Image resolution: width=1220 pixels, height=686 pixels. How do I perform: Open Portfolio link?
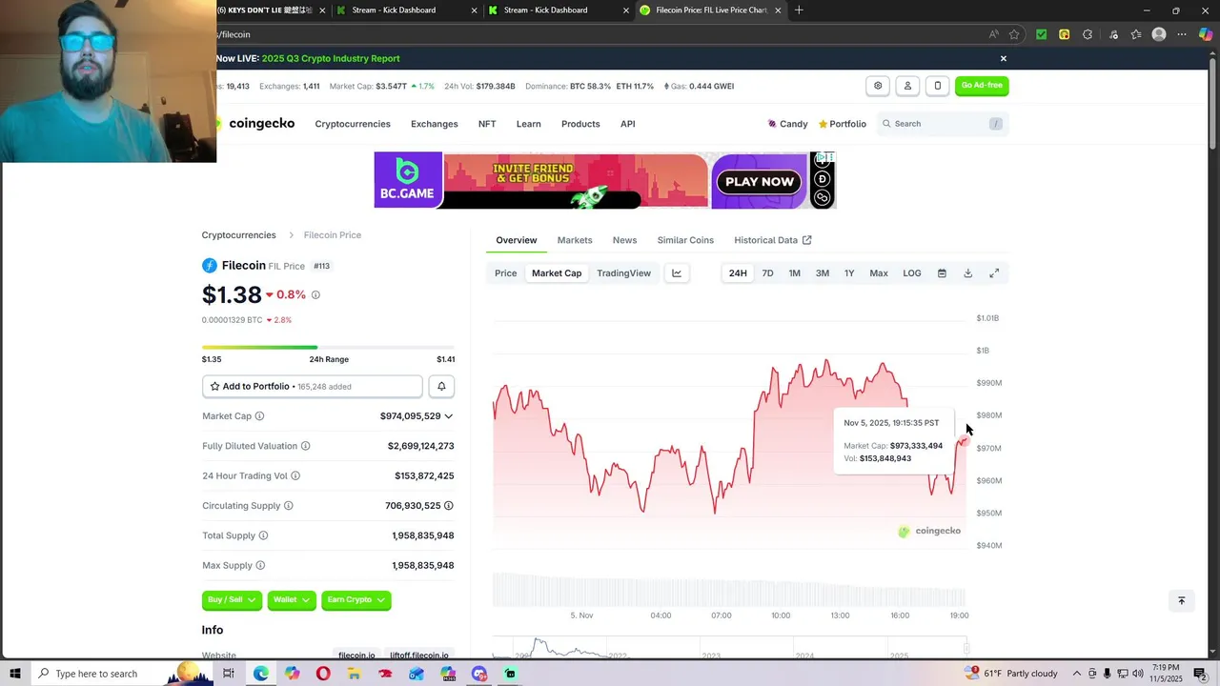[843, 124]
